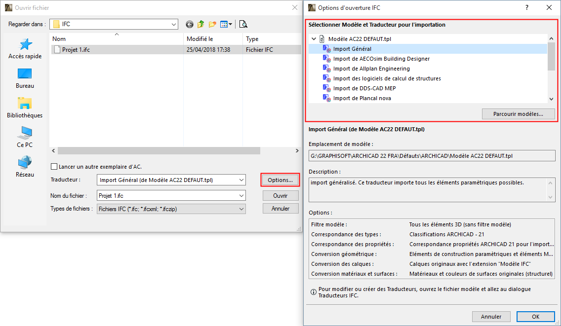Image resolution: width=561 pixels, height=326 pixels.
Task: Click translator list scroll down arrow
Action: (x=551, y=99)
